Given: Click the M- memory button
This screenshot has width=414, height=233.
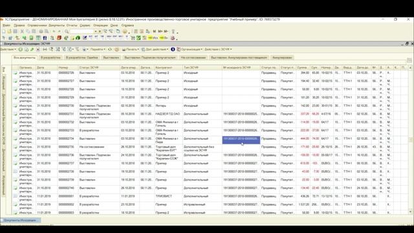Looking at the screenshot, I should coord(166,32).
